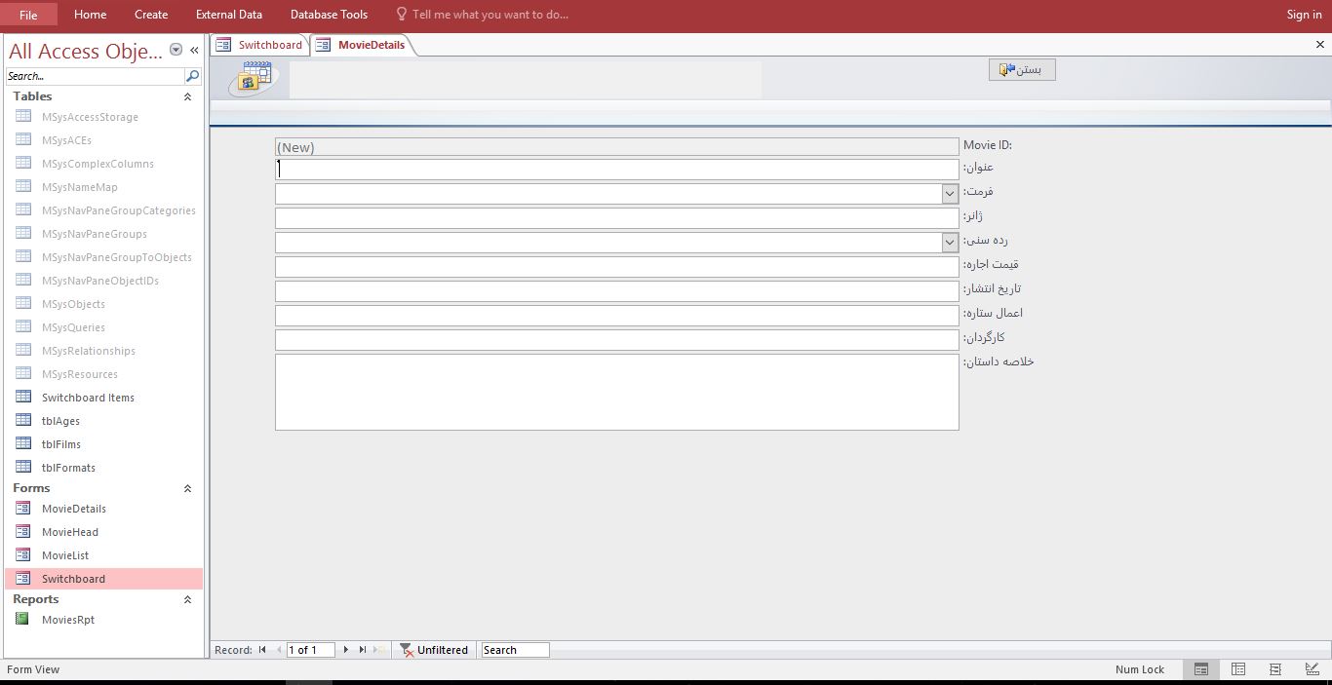
Task: Switch to the Switchboard document tab
Action: [x=260, y=45]
